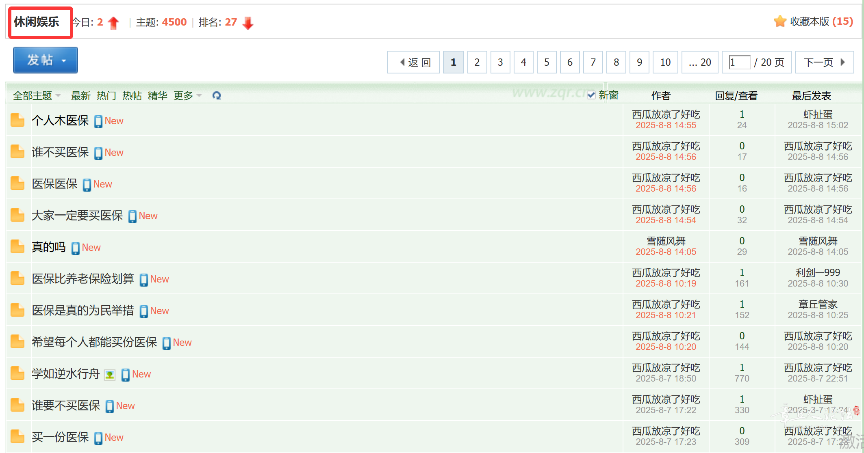Image resolution: width=864 pixels, height=453 pixels.
Task: Click the refresh icon beside 更多
Action: (x=217, y=96)
